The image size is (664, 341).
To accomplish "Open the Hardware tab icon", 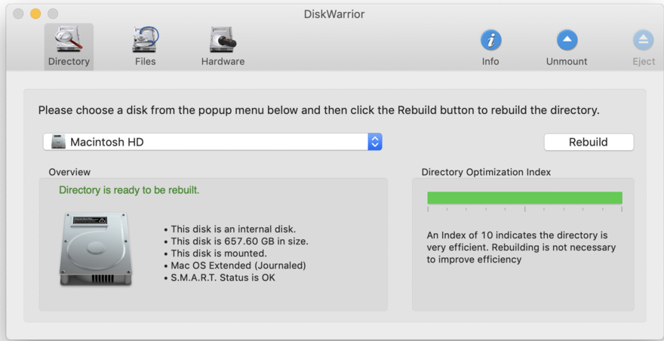I will [223, 39].
